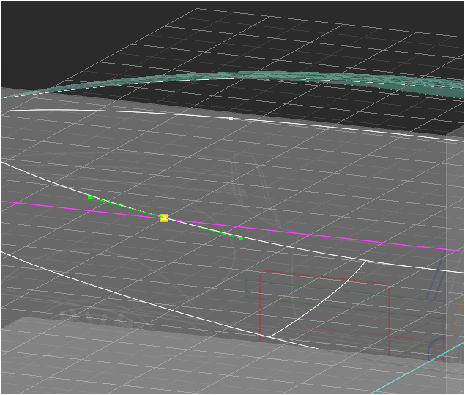Click the teal mesh strip at top

(293, 75)
